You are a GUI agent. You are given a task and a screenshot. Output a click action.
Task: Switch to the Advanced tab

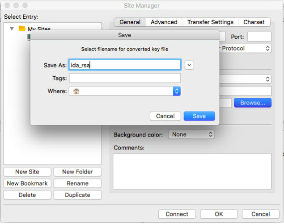(164, 22)
